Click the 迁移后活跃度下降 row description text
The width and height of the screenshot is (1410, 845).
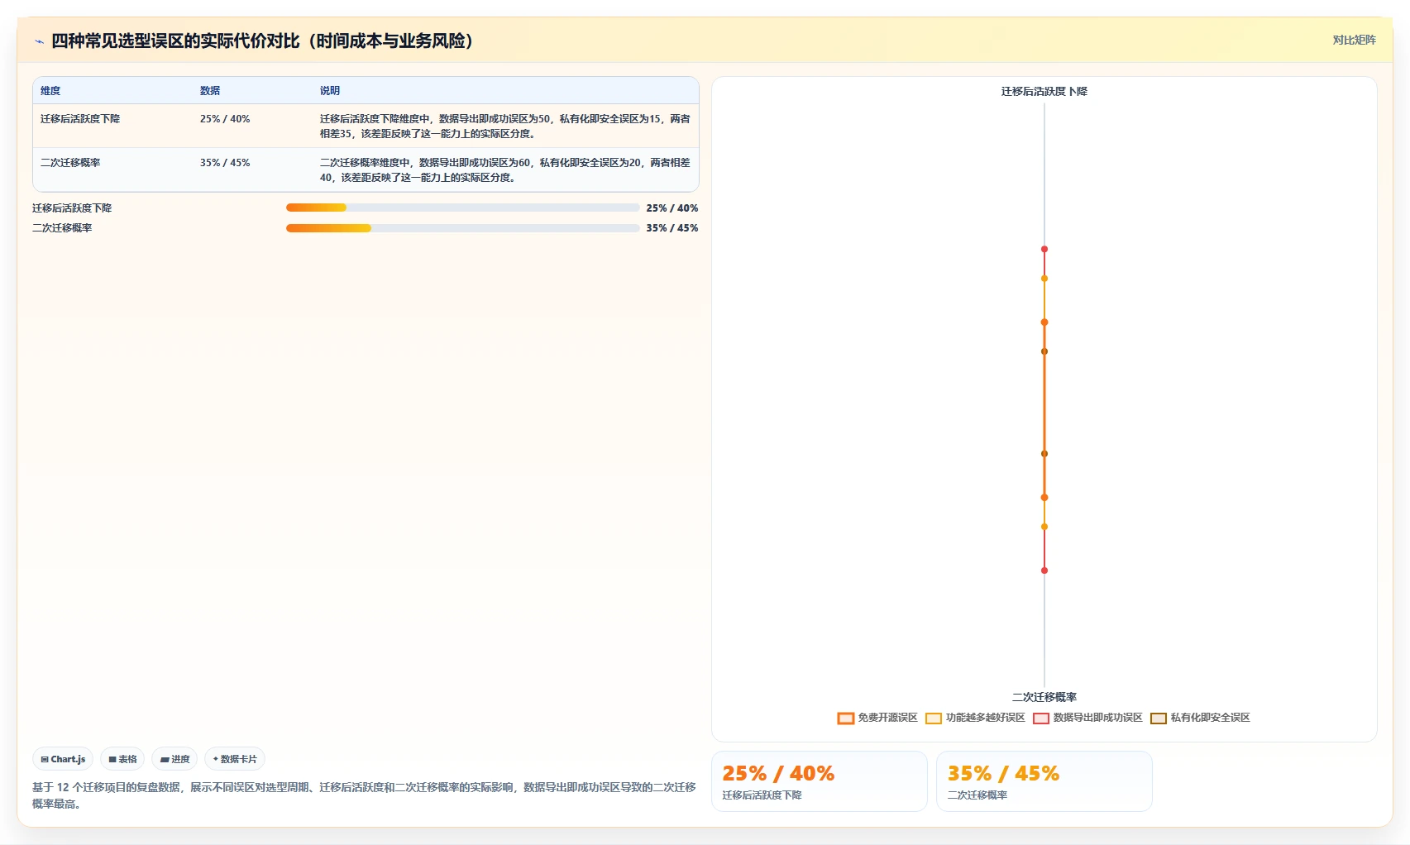point(504,126)
